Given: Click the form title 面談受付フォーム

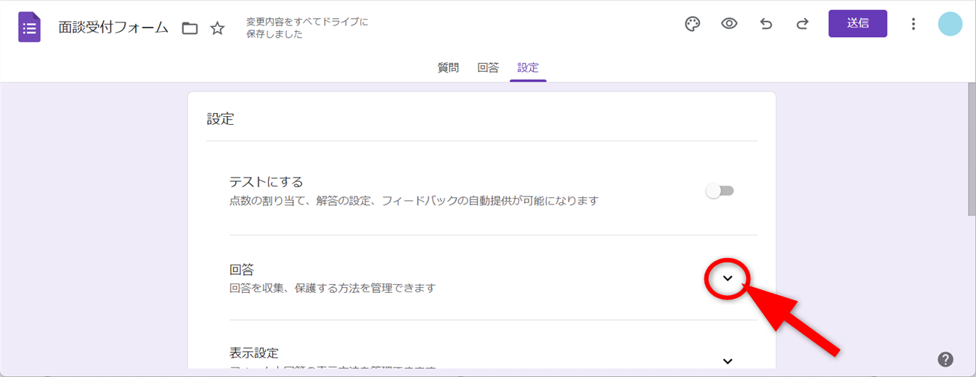Looking at the screenshot, I should (113, 28).
